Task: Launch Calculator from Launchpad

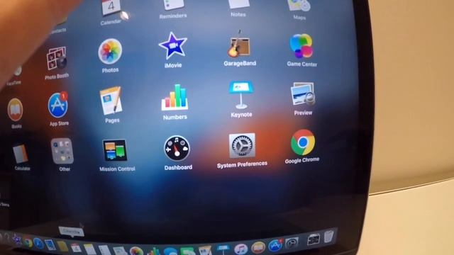Action: pyautogui.click(x=21, y=154)
